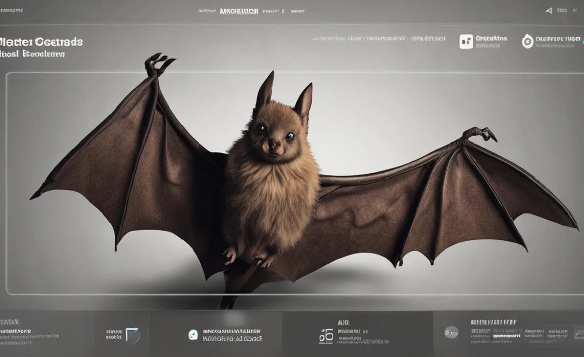This screenshot has height=357, width=584.
Task: Select the white OMEditos app icon
Action: click(x=465, y=41)
